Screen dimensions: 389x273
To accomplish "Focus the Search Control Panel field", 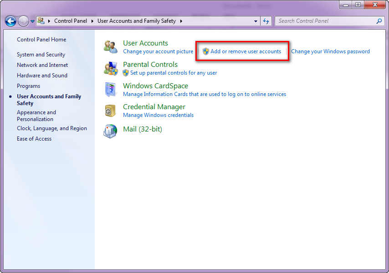I will [330, 21].
